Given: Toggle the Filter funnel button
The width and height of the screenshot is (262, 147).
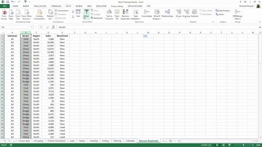Looking at the screenshot, I should (x=86, y=13).
